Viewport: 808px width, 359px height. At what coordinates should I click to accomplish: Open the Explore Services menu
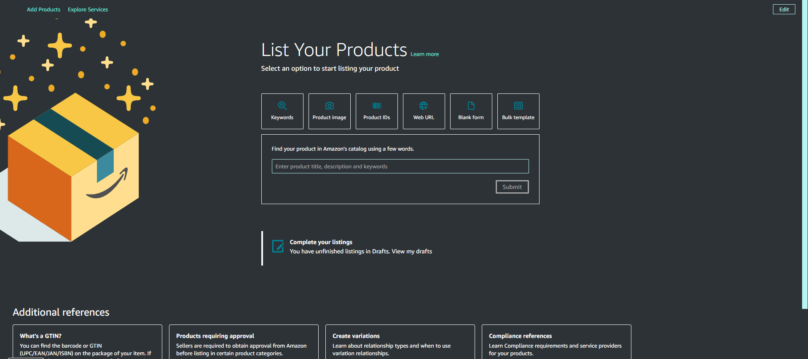(88, 9)
